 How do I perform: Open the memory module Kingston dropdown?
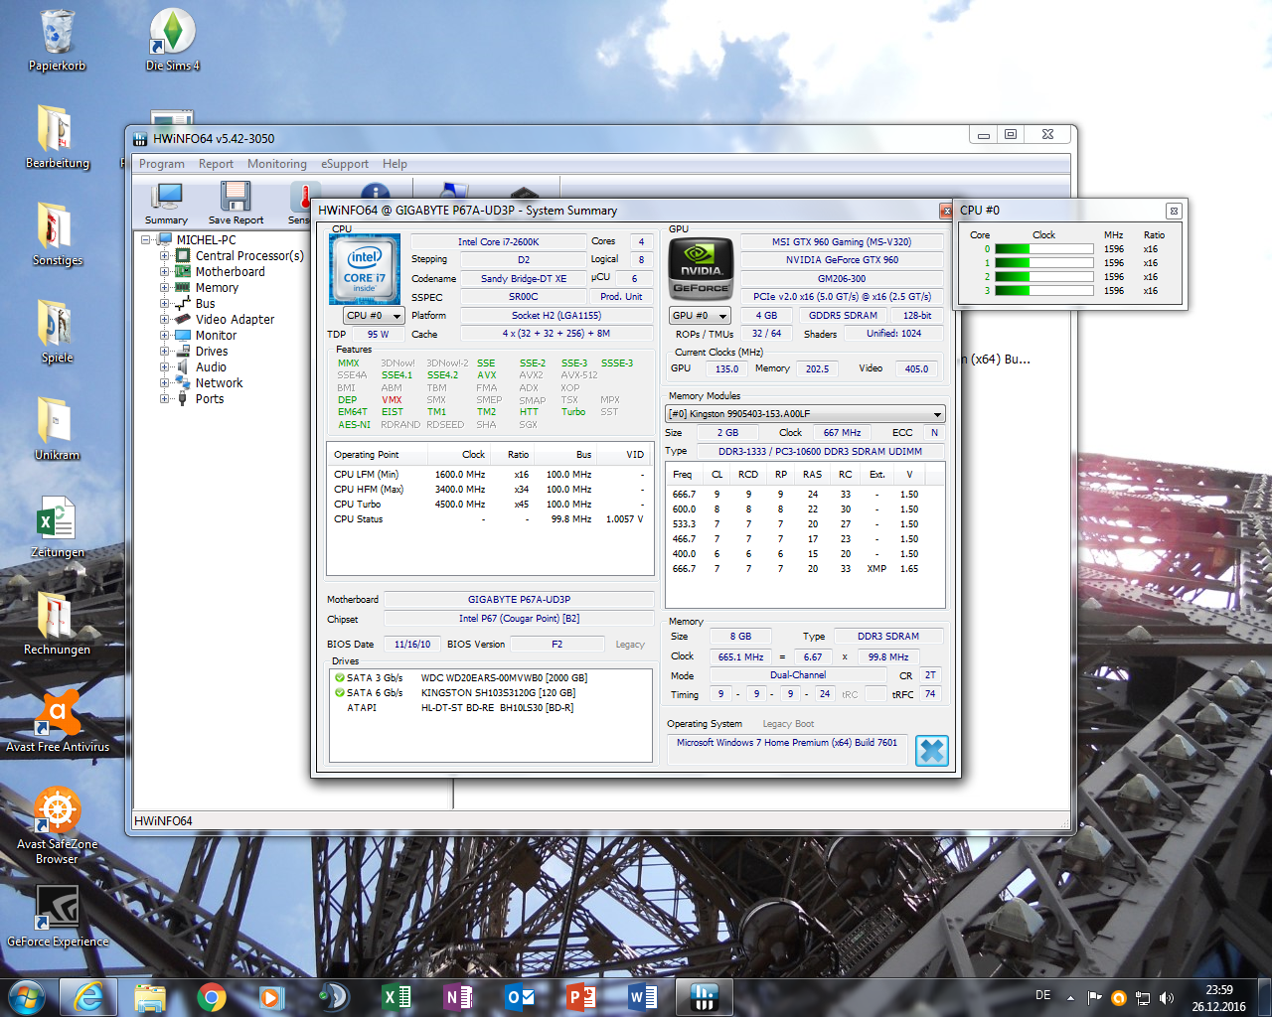805,414
